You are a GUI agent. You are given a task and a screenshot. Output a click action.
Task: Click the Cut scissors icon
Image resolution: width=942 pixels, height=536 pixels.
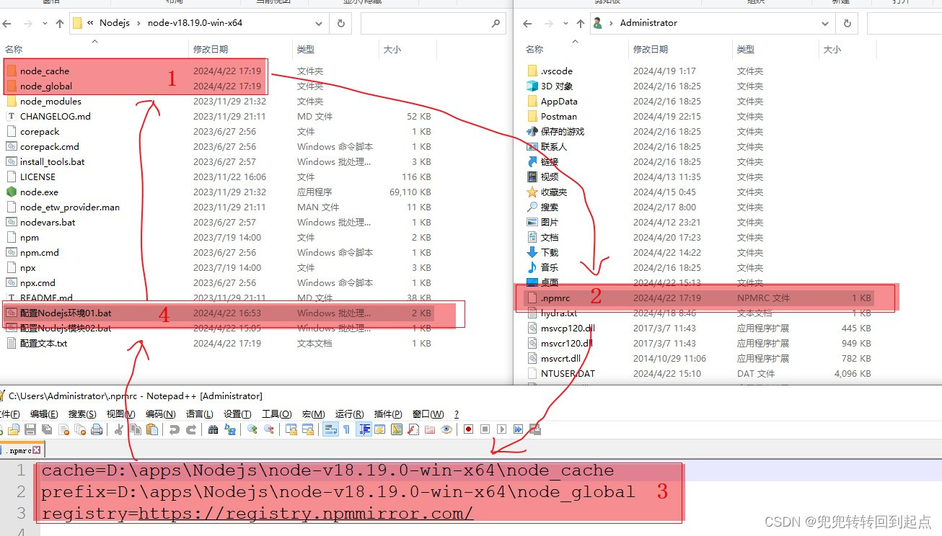[x=119, y=429]
